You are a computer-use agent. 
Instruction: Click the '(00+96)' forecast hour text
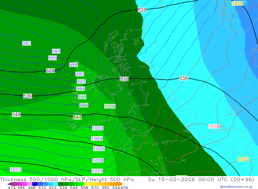pyautogui.click(x=243, y=179)
